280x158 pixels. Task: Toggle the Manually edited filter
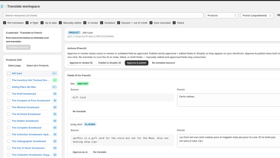[60, 23]
